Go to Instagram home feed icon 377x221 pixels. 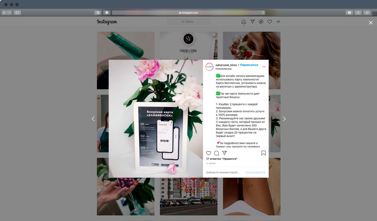point(244,22)
